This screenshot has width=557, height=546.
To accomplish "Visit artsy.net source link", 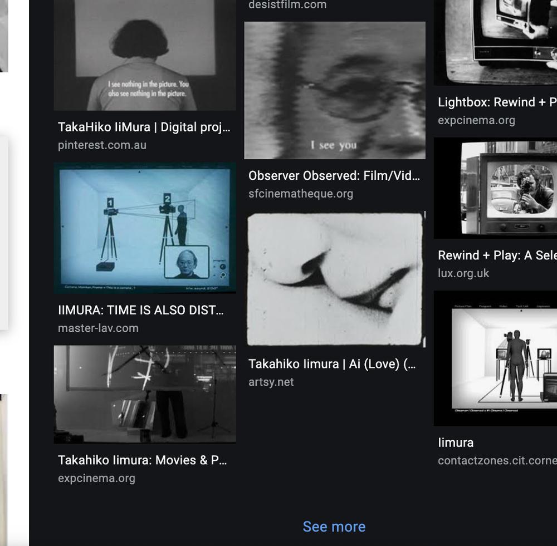I will 271,382.
